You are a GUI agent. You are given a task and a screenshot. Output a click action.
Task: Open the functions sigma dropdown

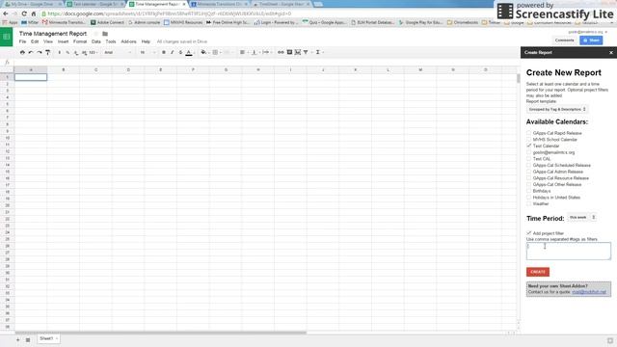coord(319,52)
